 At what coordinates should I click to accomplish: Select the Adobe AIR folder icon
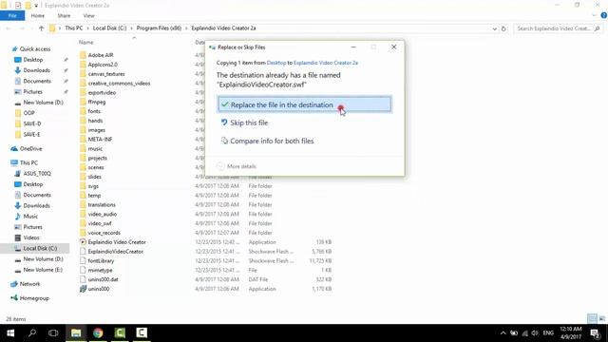83,55
